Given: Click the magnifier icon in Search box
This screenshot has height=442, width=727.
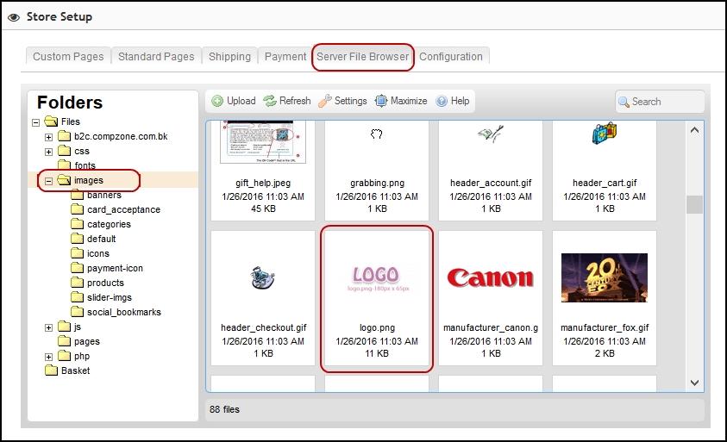Looking at the screenshot, I should 624,102.
